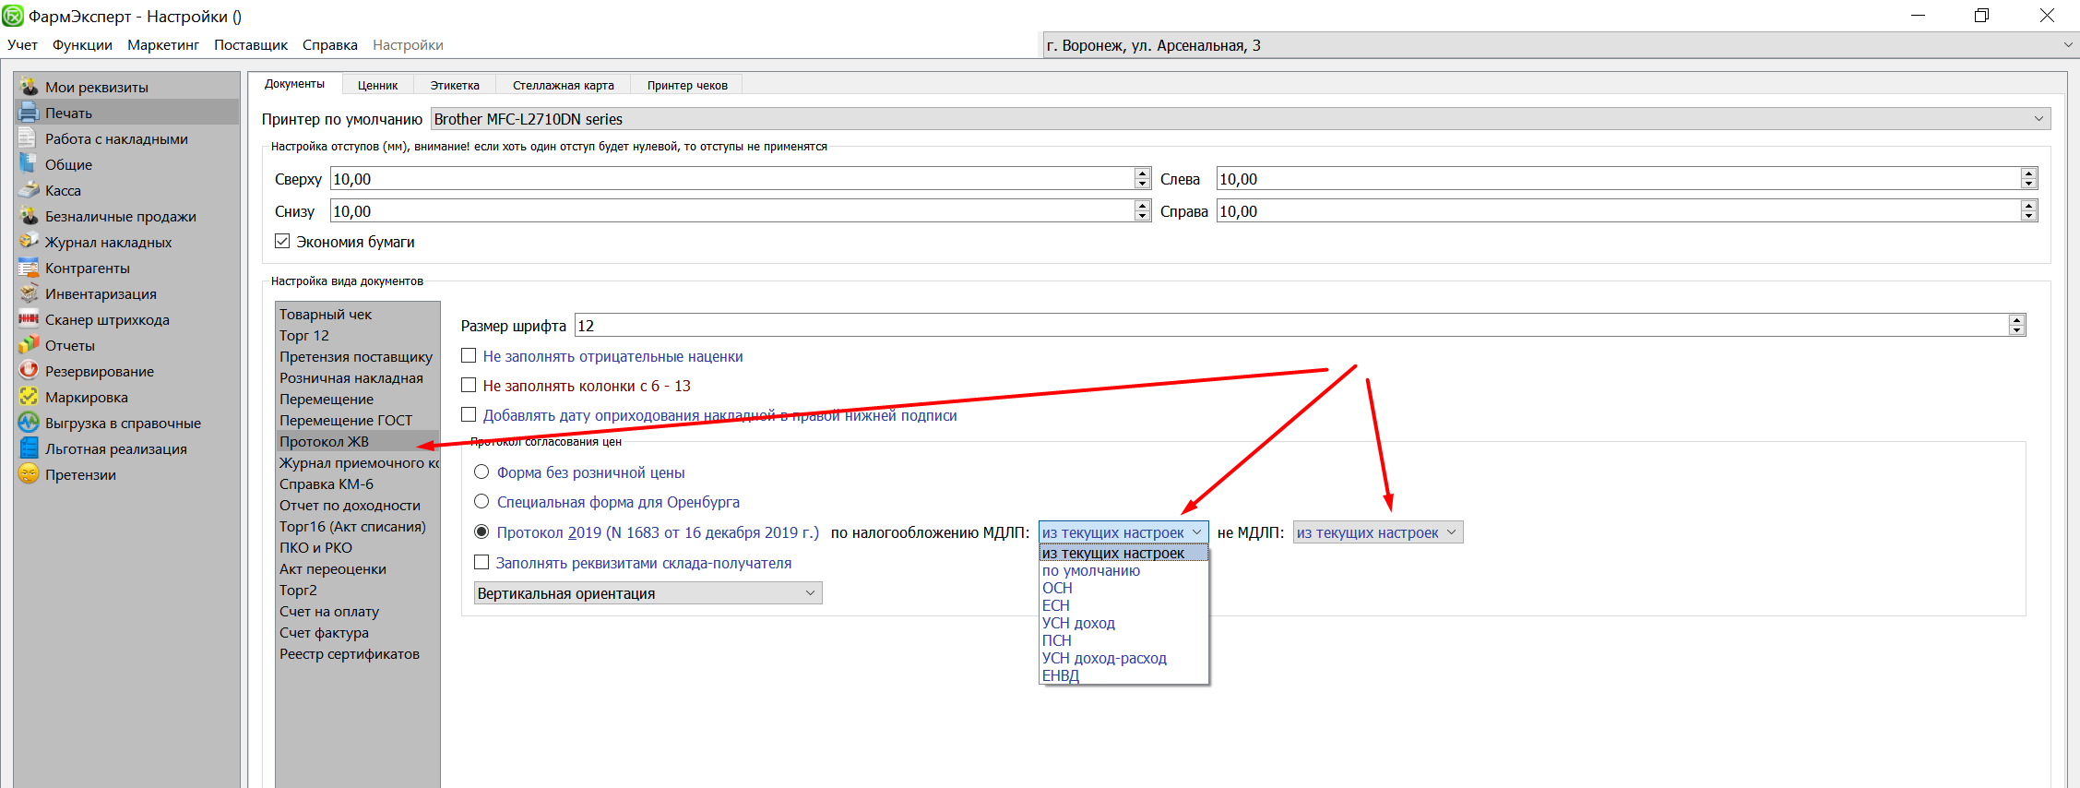The width and height of the screenshot is (2080, 788).
Task: Increase Размер шрифта with up arrow
Action: [x=2016, y=319]
